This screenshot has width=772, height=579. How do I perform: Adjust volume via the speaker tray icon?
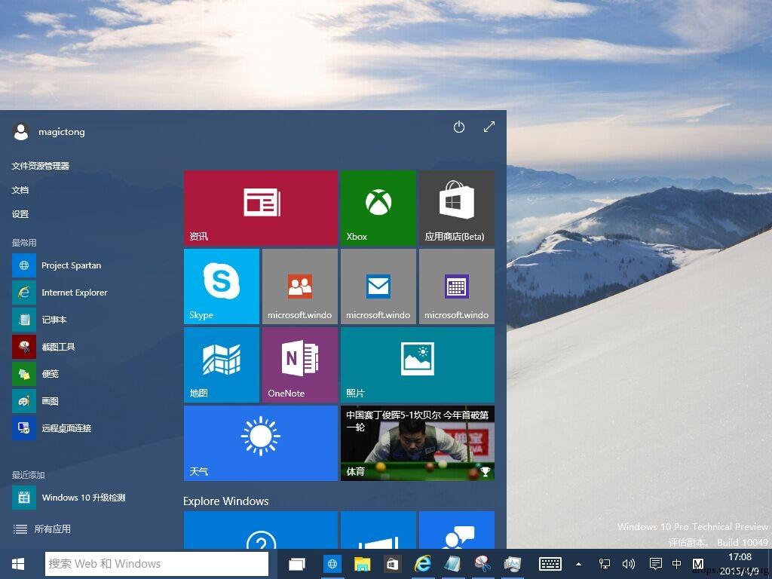pyautogui.click(x=628, y=564)
